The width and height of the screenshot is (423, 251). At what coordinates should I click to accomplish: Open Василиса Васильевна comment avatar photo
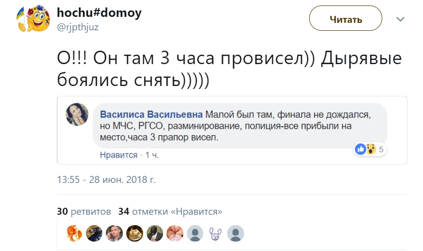tap(77, 115)
